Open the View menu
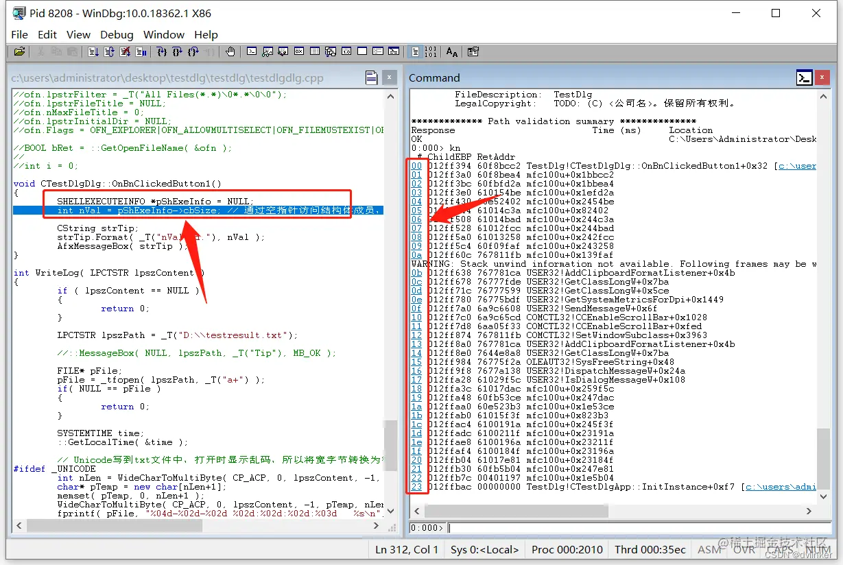 [78, 34]
